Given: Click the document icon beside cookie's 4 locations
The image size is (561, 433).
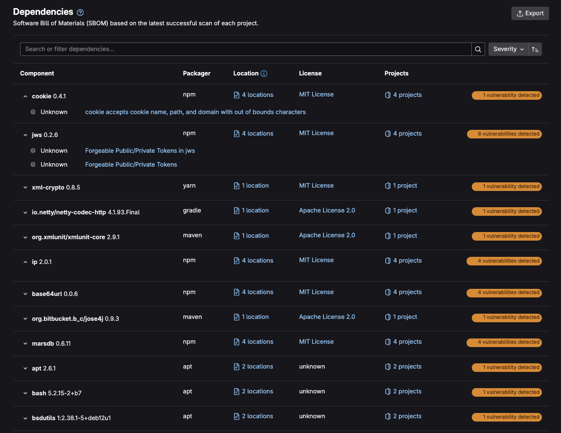Looking at the screenshot, I should coord(236,95).
